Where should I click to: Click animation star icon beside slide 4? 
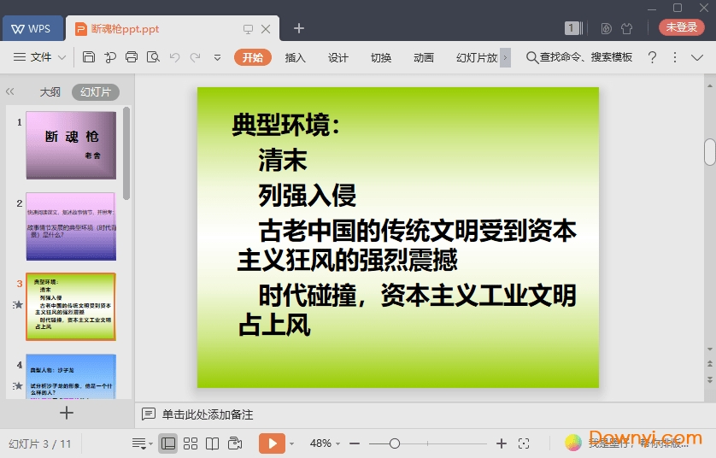coord(18,386)
